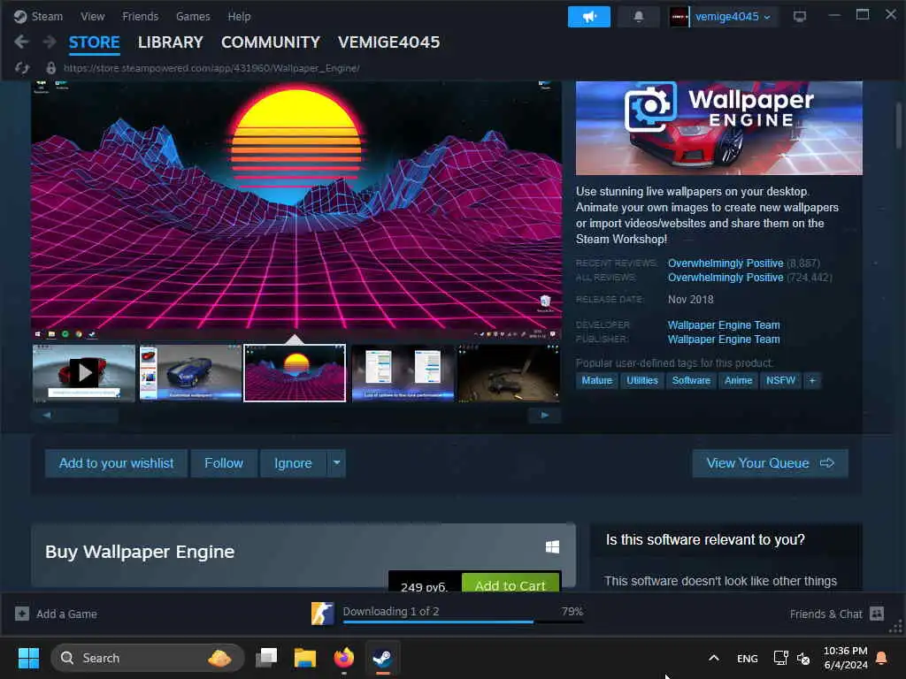
Task: Open the Friends & Chat icon
Action: [877, 614]
